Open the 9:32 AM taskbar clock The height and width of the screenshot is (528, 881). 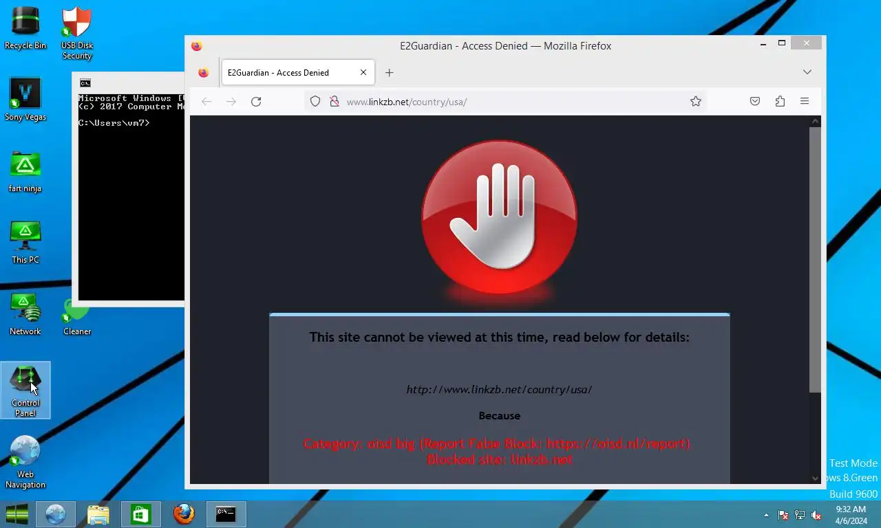coord(851,515)
